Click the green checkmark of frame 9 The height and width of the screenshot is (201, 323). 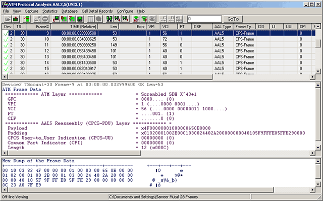pyautogui.click(x=6, y=33)
